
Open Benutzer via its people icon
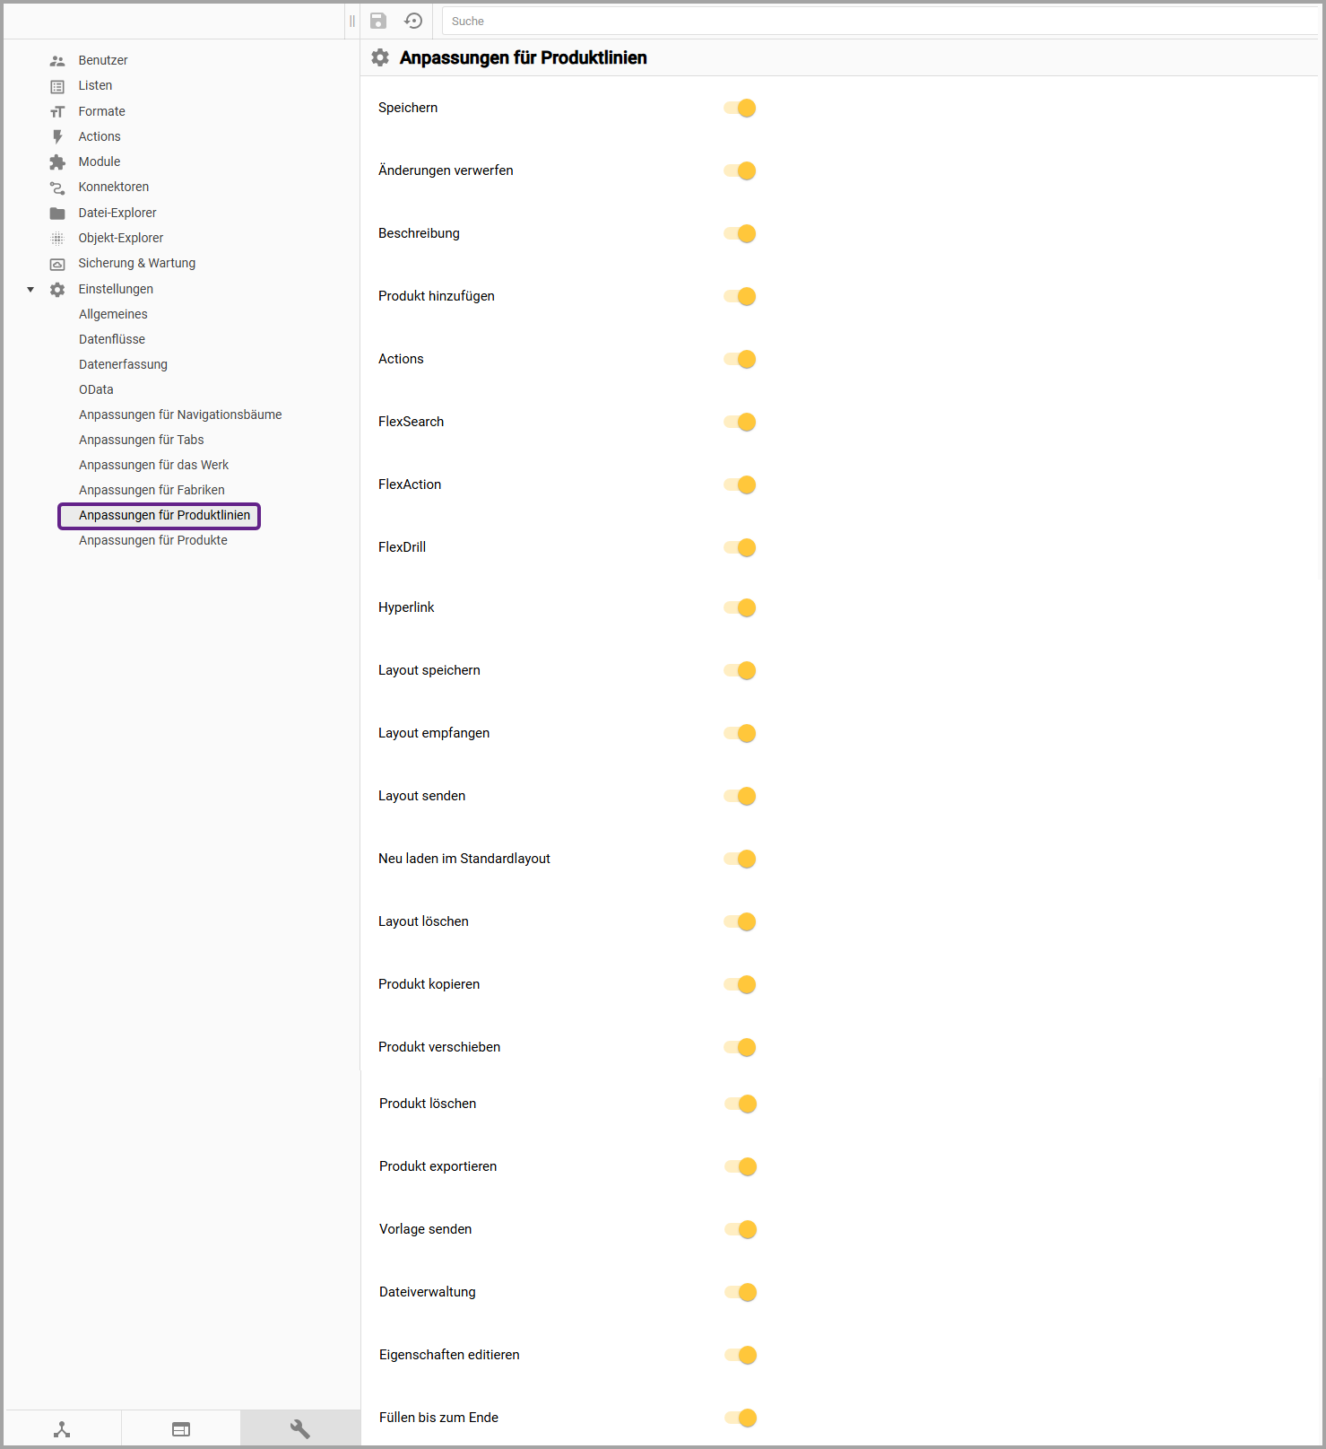click(57, 61)
